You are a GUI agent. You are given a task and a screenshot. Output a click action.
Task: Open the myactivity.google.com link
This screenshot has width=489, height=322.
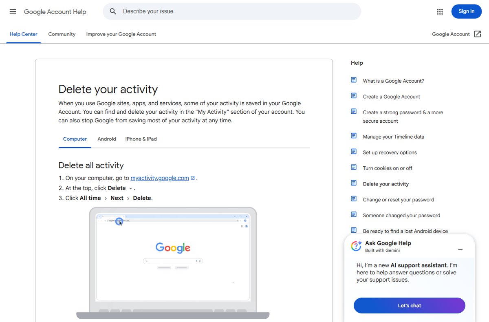[160, 178]
